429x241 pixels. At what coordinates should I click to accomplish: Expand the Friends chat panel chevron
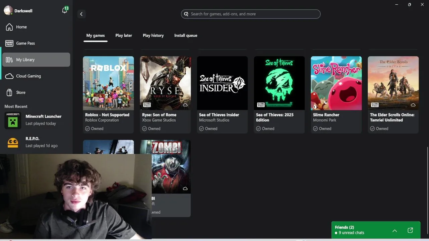click(x=394, y=231)
